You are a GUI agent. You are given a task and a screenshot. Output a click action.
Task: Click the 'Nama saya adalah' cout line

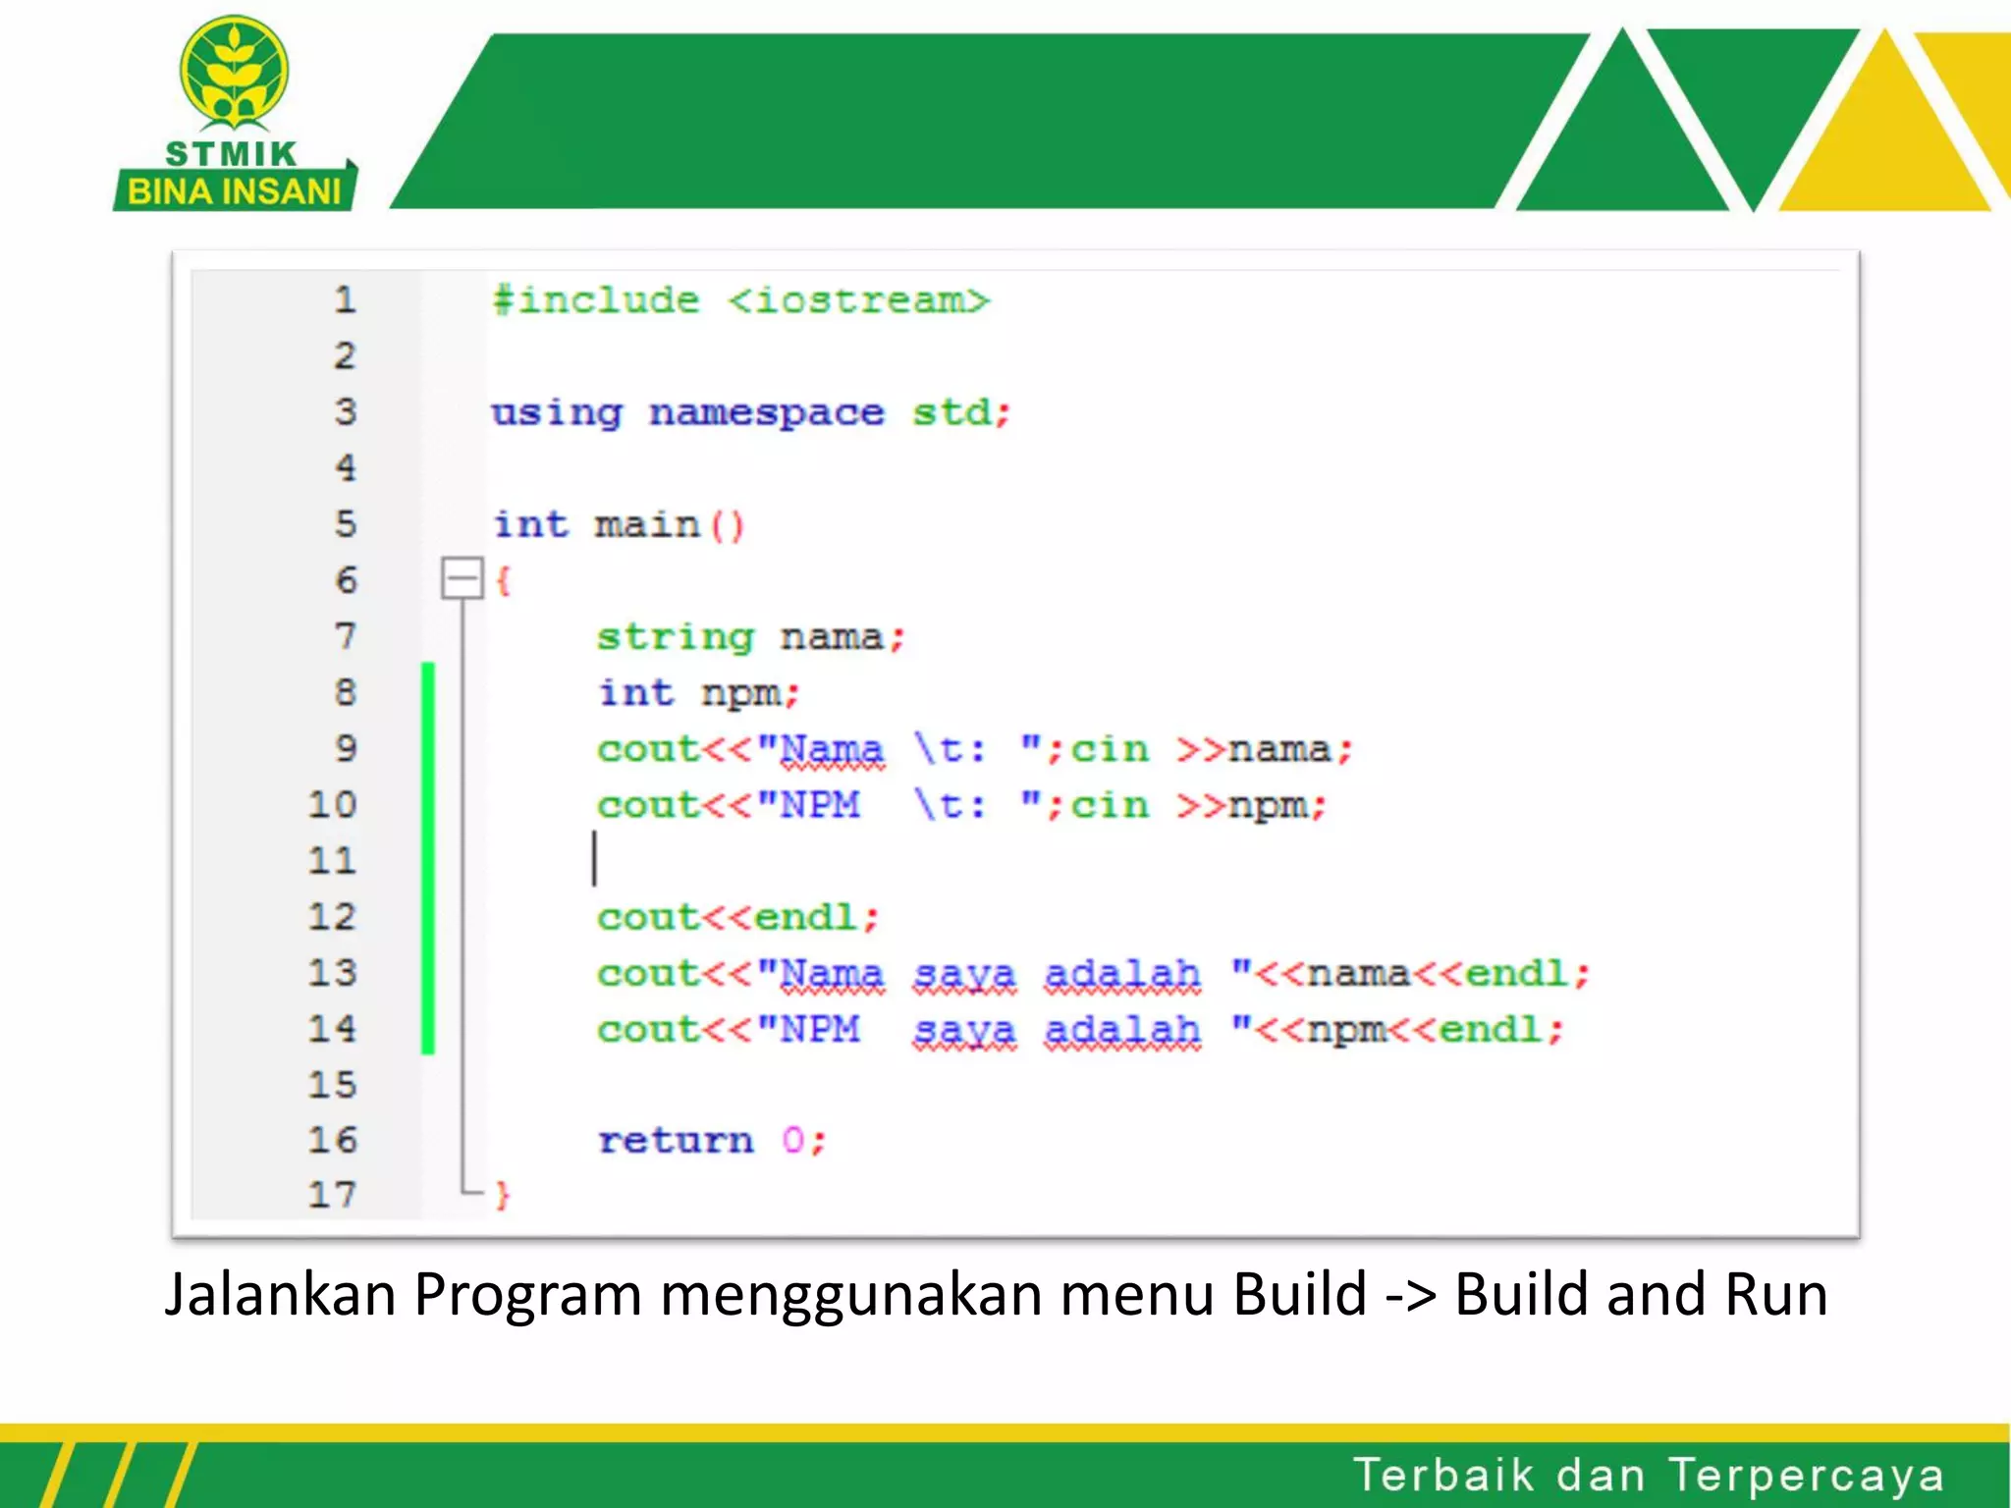coord(1093,974)
